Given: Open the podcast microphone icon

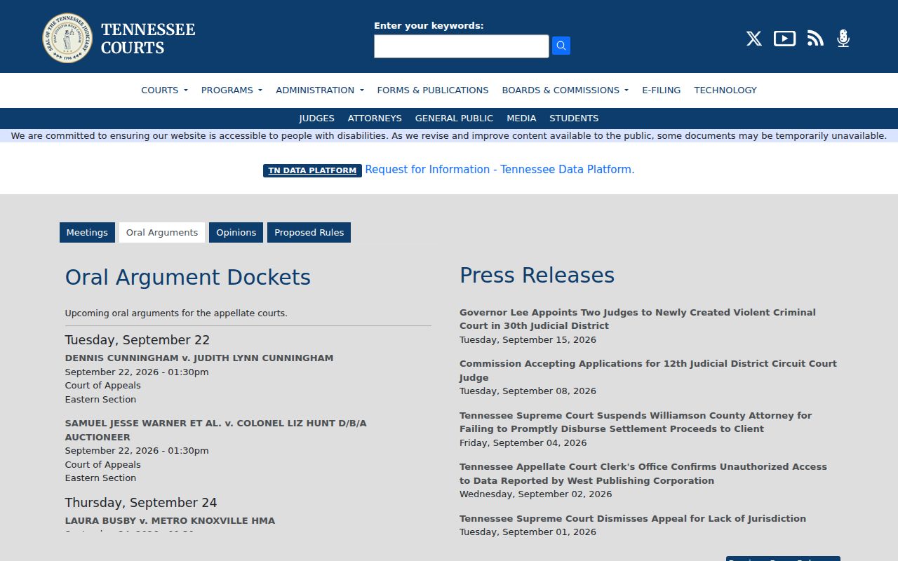Looking at the screenshot, I should tap(843, 39).
